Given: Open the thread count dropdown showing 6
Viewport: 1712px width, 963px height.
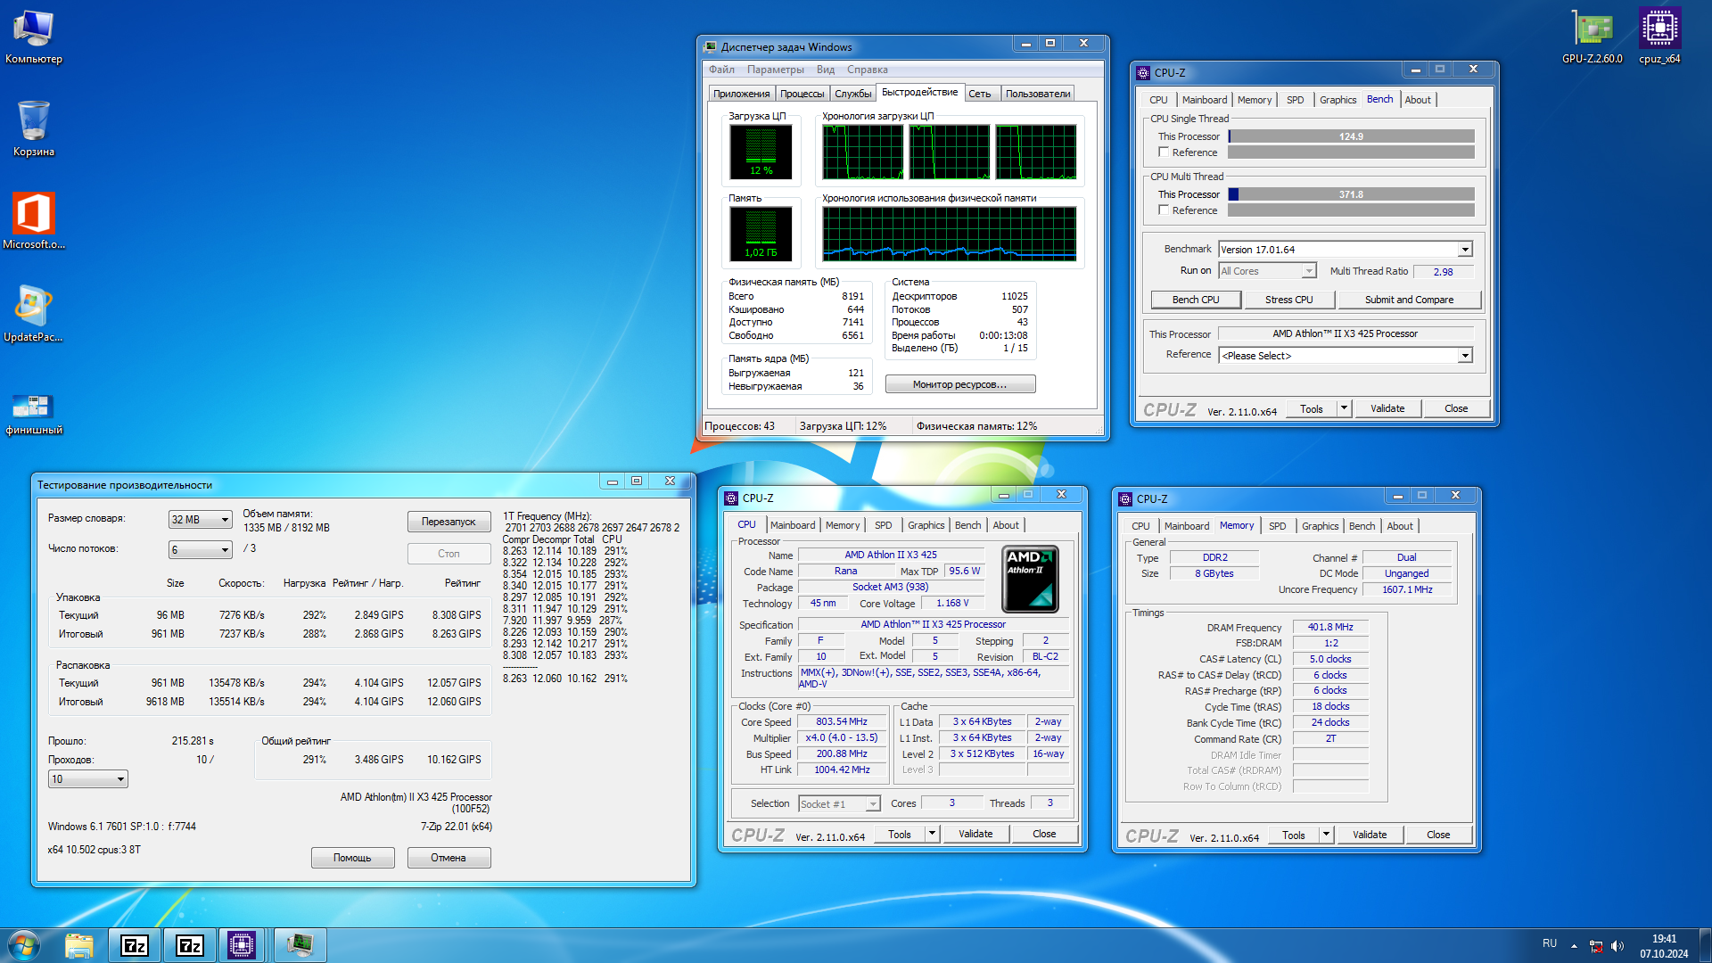Looking at the screenshot, I should (201, 550).
